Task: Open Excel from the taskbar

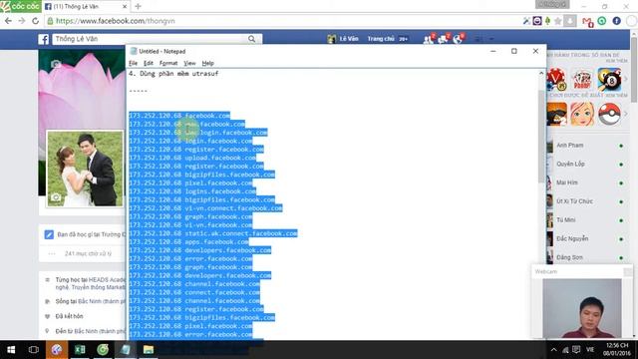Action: click(80, 350)
